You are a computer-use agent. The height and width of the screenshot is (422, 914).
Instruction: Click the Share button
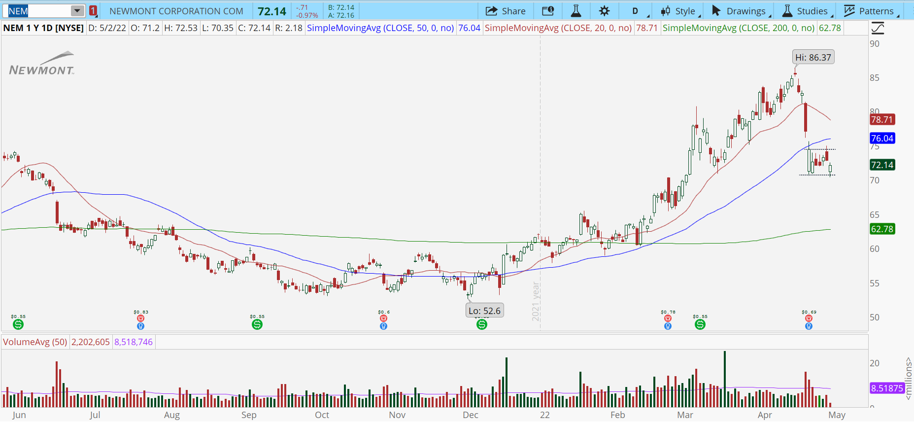pos(506,11)
